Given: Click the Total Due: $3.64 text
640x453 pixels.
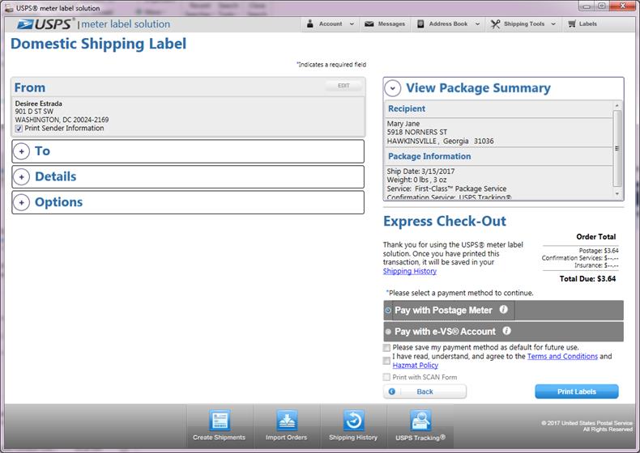Looking at the screenshot, I should 588,279.
